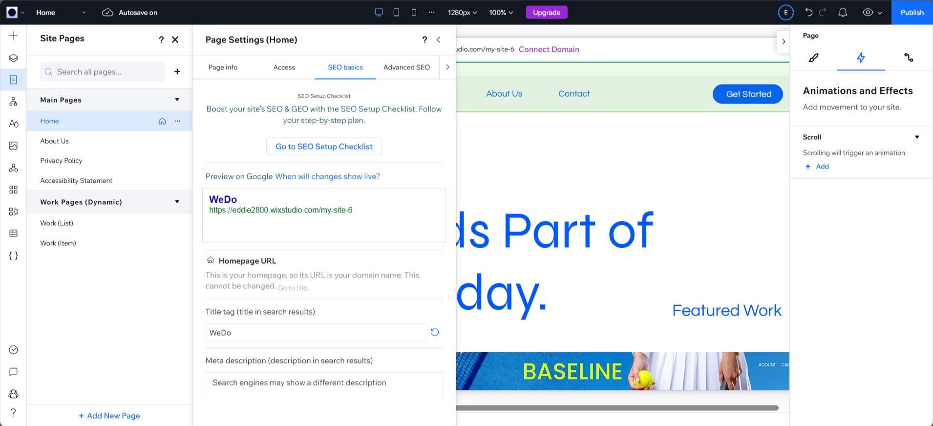Open the Animations lightning tab in inspector
The height and width of the screenshot is (426, 933).
[861, 58]
